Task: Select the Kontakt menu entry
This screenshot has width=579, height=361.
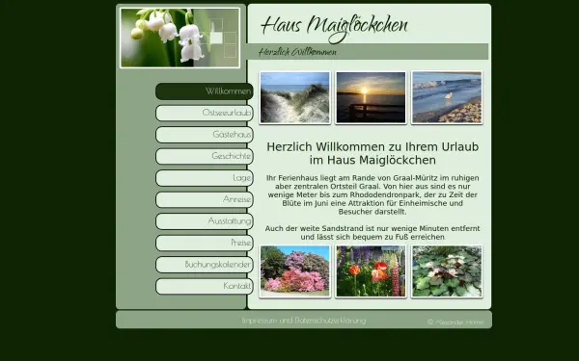Action: (x=205, y=286)
